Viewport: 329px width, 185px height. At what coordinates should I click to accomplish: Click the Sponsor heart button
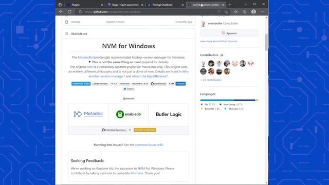pos(229,33)
